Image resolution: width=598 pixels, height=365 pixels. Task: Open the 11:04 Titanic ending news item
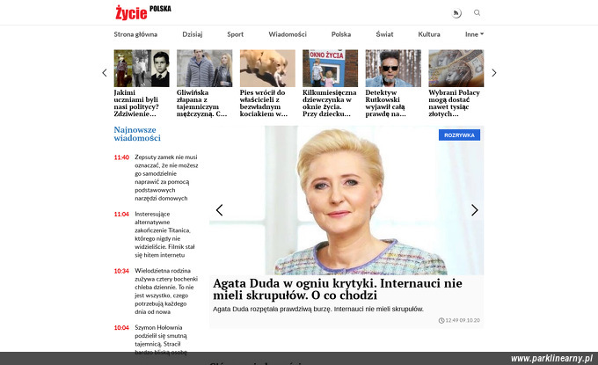(x=164, y=234)
